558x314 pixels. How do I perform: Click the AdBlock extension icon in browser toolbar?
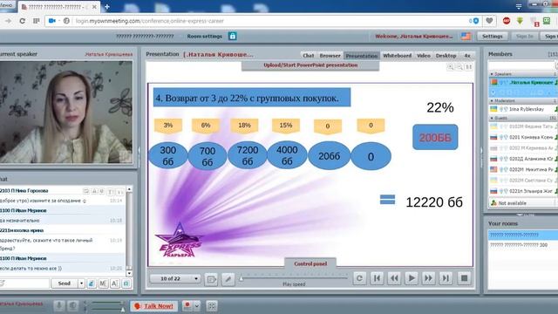click(x=507, y=21)
